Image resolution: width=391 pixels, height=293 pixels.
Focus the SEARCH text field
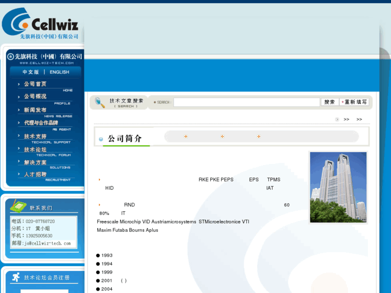coord(247,102)
